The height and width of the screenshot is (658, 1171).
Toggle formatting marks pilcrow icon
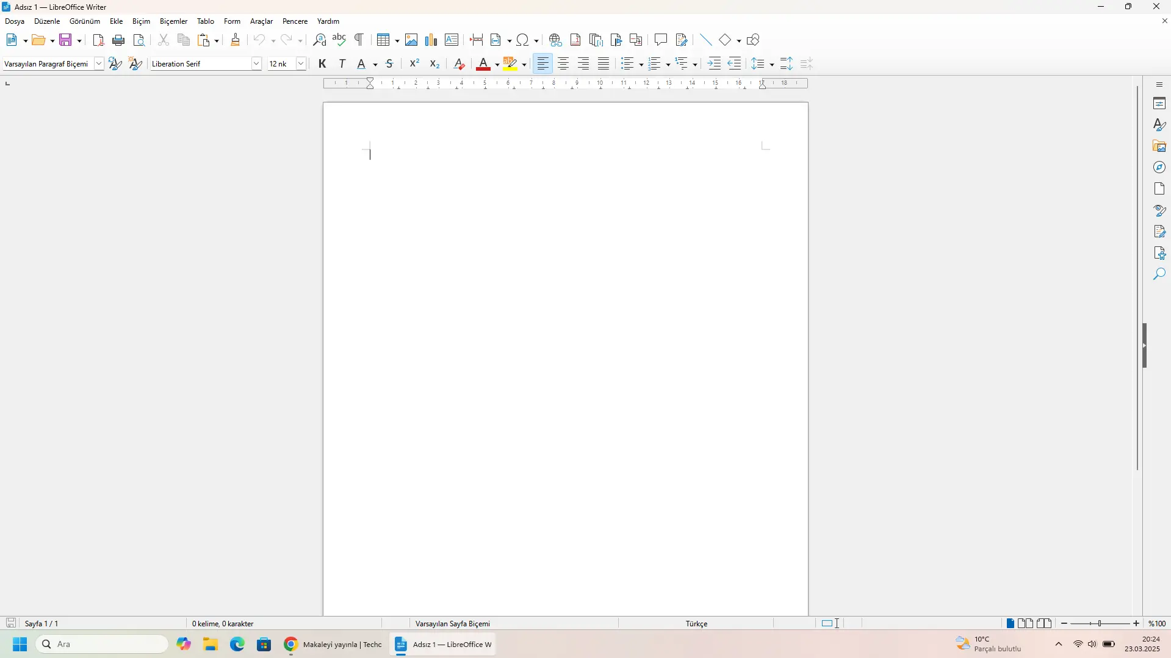(x=359, y=40)
